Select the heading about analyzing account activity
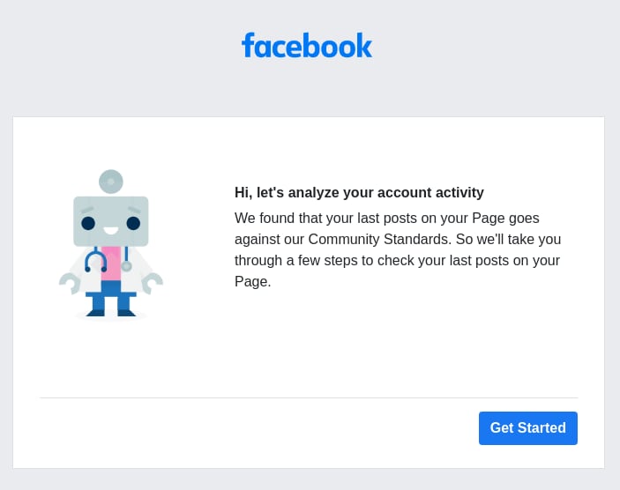The image size is (620, 490). pyautogui.click(x=359, y=192)
